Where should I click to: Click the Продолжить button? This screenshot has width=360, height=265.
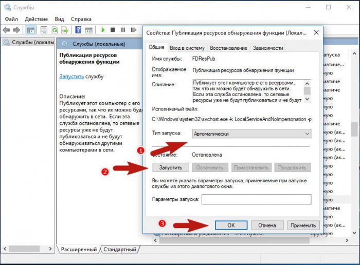point(292,167)
